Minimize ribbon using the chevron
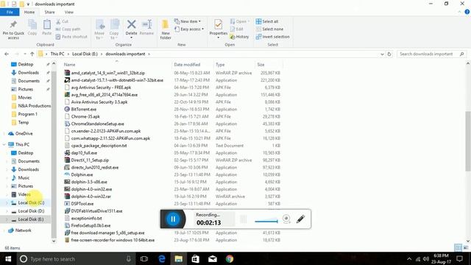 pyautogui.click(x=459, y=12)
